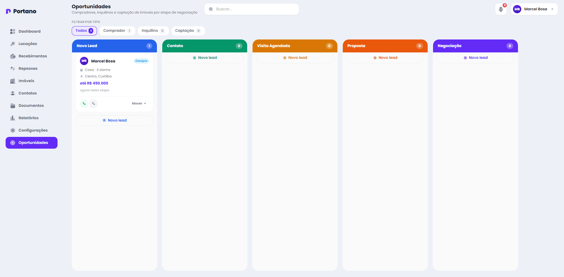Add a Novo lead in the Negociação column

(476, 58)
